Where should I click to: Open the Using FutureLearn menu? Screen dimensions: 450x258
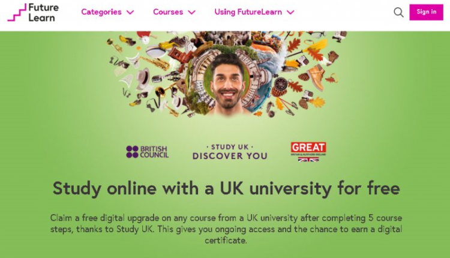[x=254, y=12]
